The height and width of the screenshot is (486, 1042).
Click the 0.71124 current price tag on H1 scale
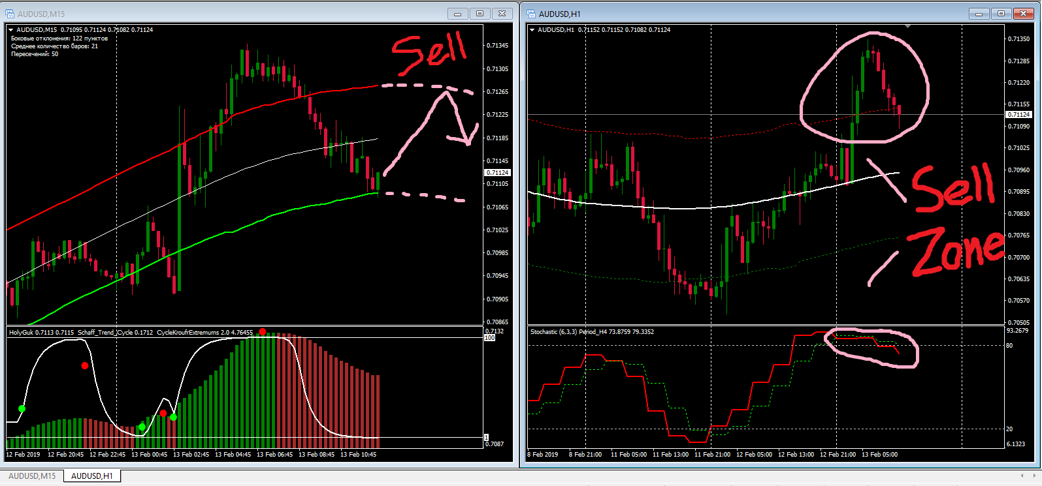pyautogui.click(x=1018, y=115)
